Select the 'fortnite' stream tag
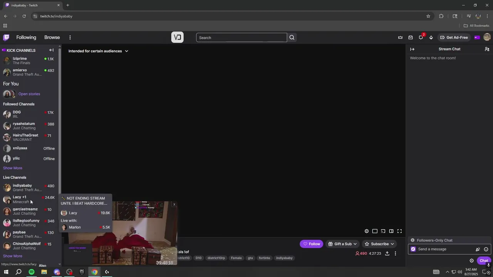Screen dimensions: 493x277 [264, 258]
